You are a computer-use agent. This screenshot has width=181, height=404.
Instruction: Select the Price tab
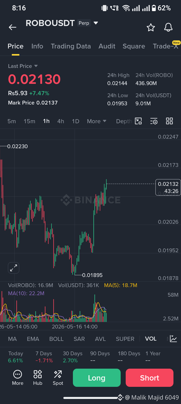16,46
